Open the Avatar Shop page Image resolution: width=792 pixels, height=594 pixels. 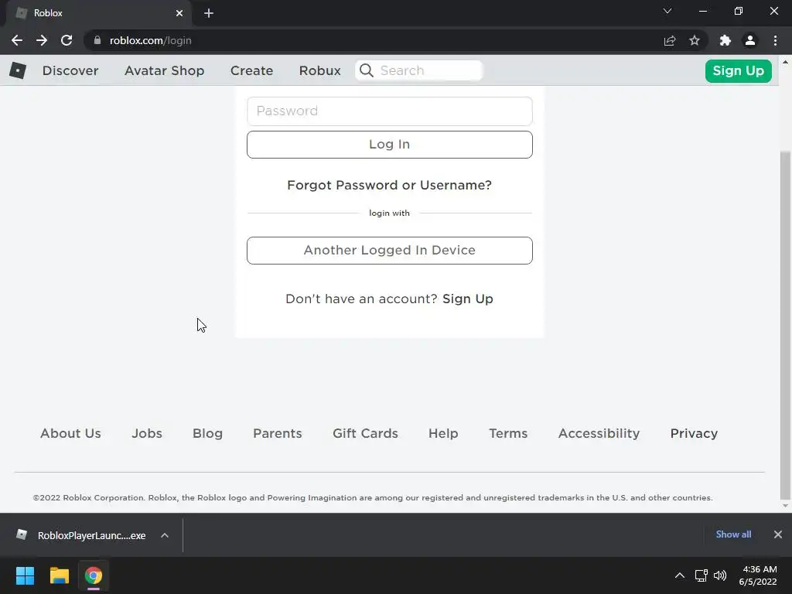pos(164,70)
